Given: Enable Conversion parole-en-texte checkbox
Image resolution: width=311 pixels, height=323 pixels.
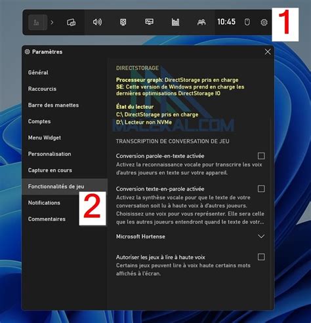Looking at the screenshot, I should coord(261,156).
